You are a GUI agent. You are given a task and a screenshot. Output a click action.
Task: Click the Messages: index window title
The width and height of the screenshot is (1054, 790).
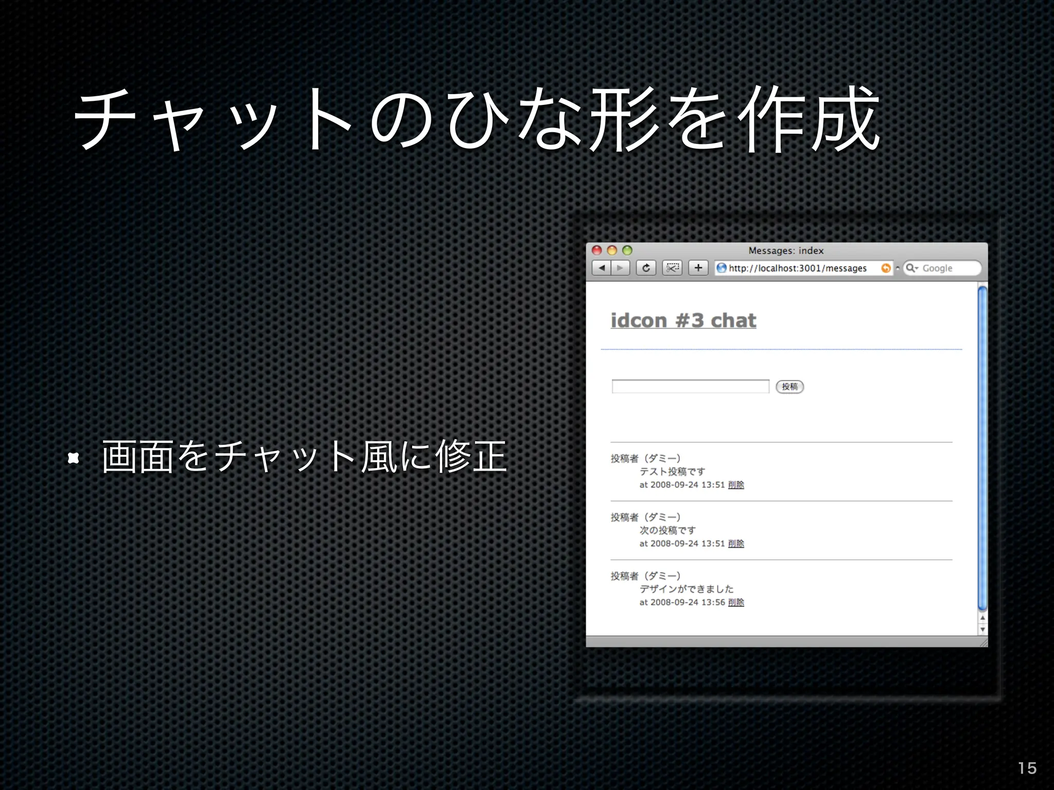click(x=786, y=250)
